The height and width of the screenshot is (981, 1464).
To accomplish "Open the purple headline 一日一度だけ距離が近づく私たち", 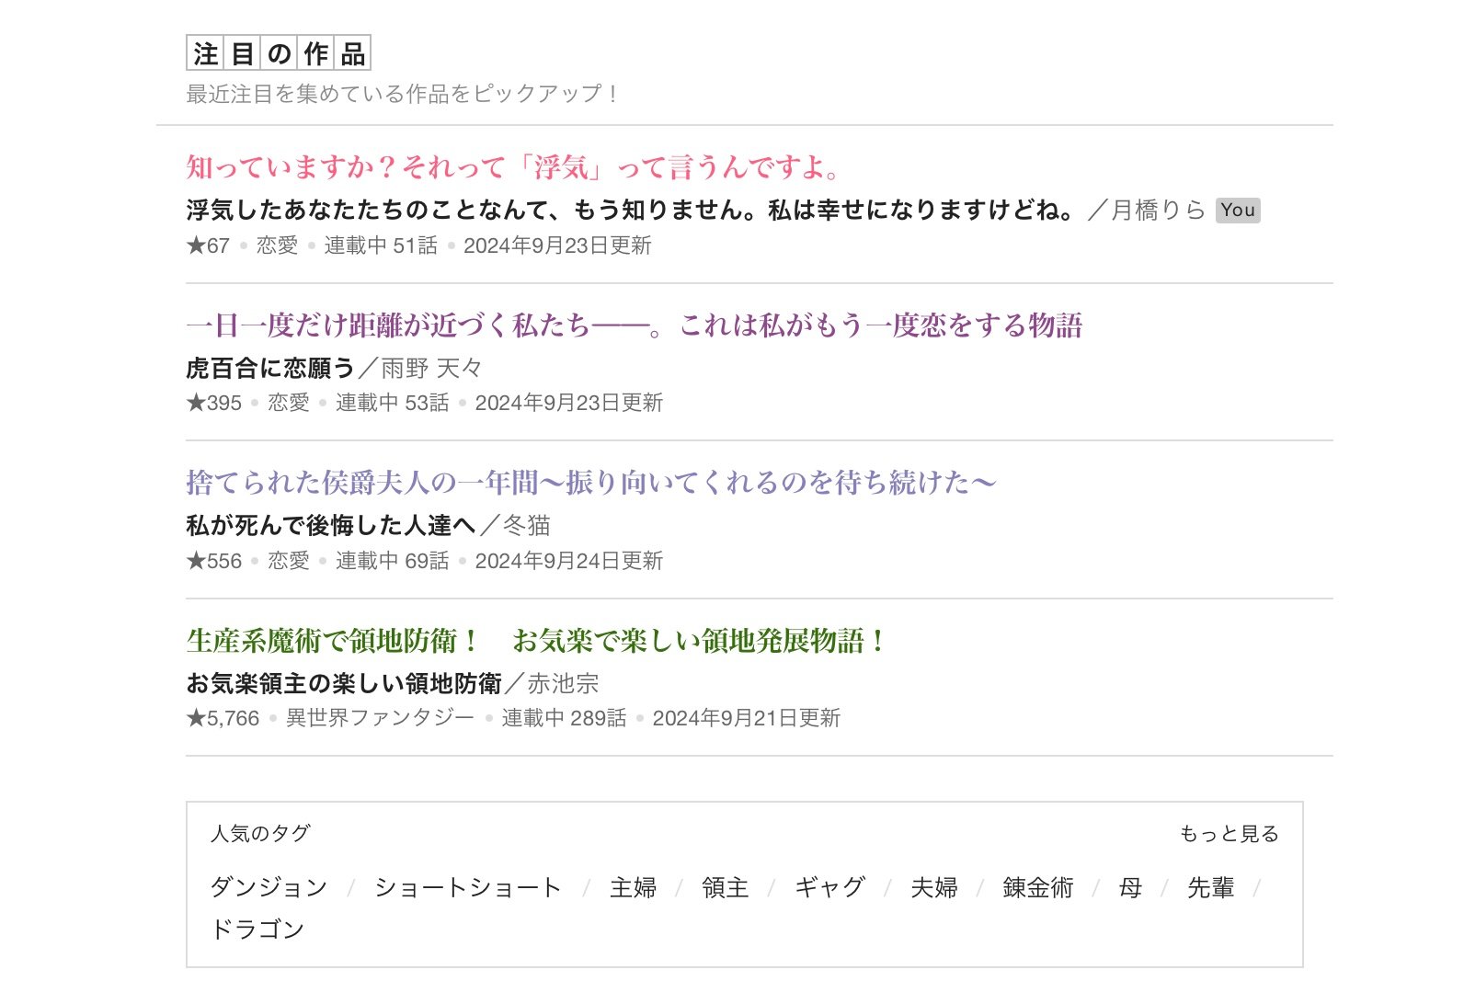I will [x=634, y=325].
